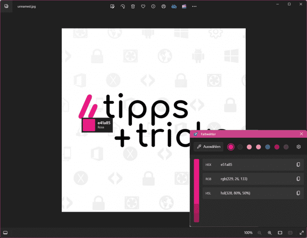
Task: Copy the HEX value e51a85
Action: pyautogui.click(x=298, y=165)
